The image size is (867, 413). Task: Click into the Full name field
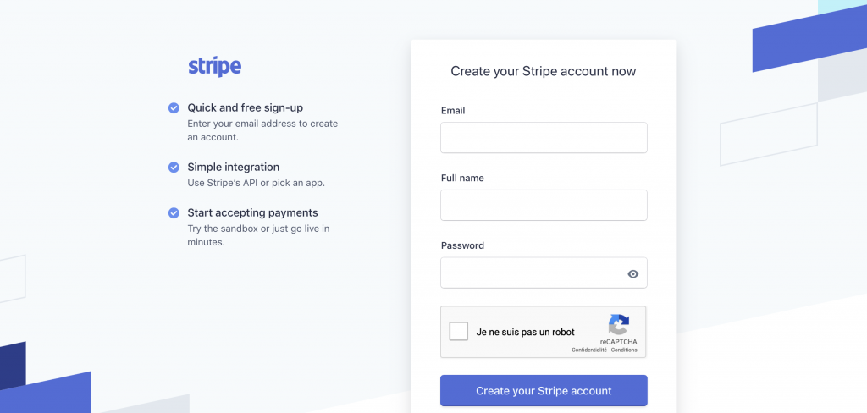point(544,206)
